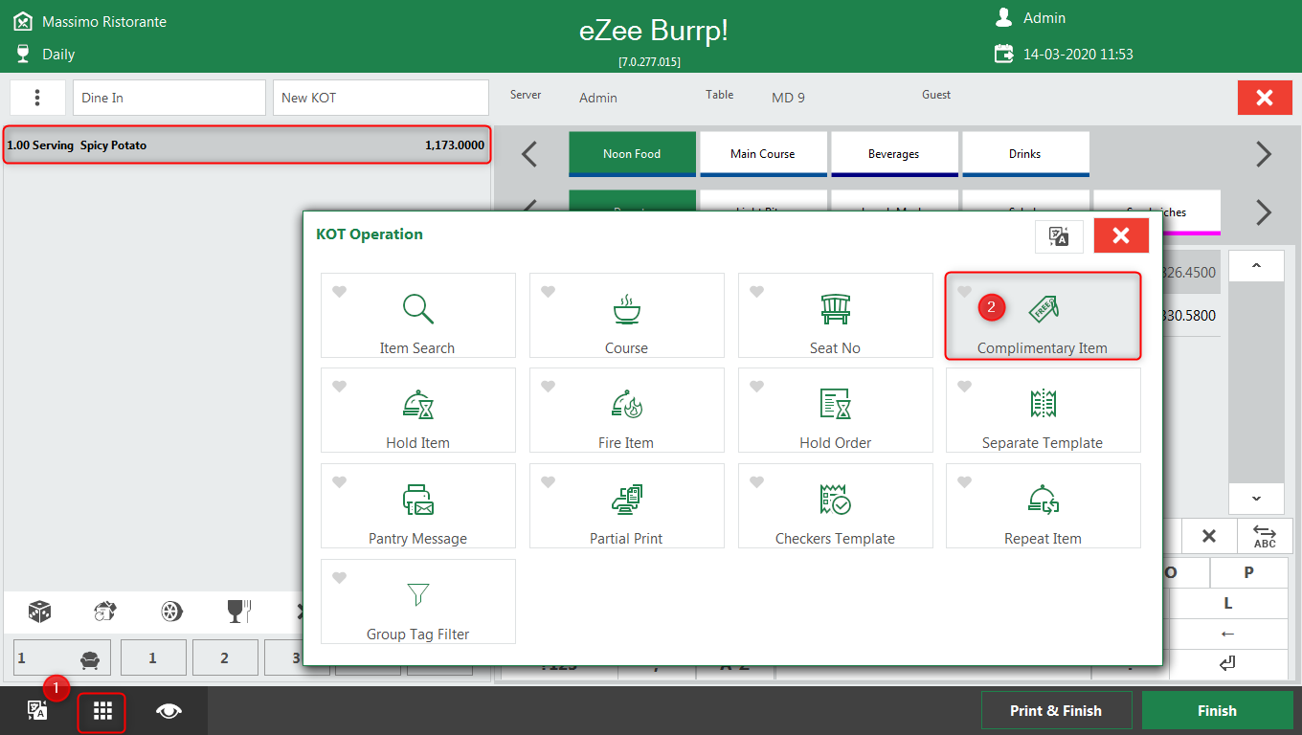Choose the Seat No operation
Screen dimensions: 1302x735
[835, 316]
